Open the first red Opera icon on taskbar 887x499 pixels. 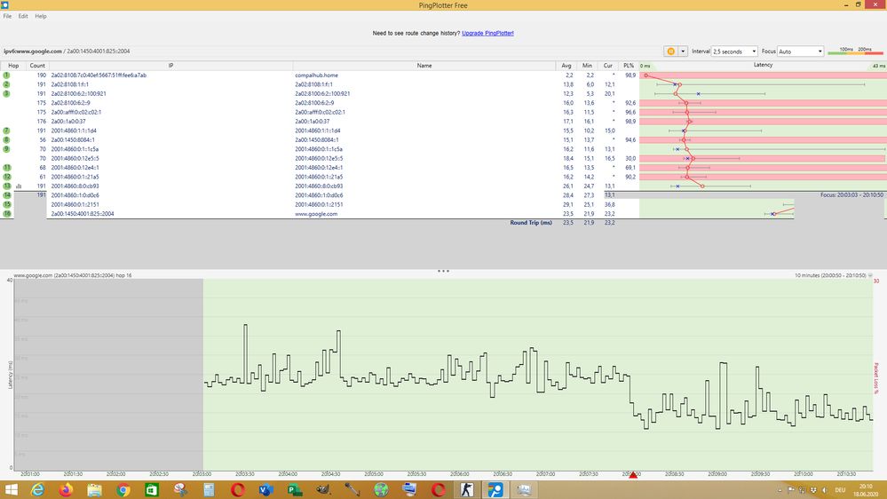238,490
